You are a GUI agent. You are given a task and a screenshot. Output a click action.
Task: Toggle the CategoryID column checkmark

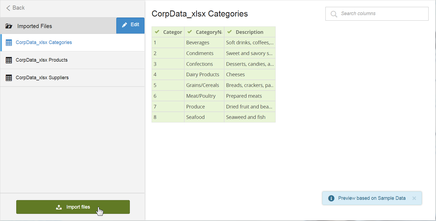[157, 32]
